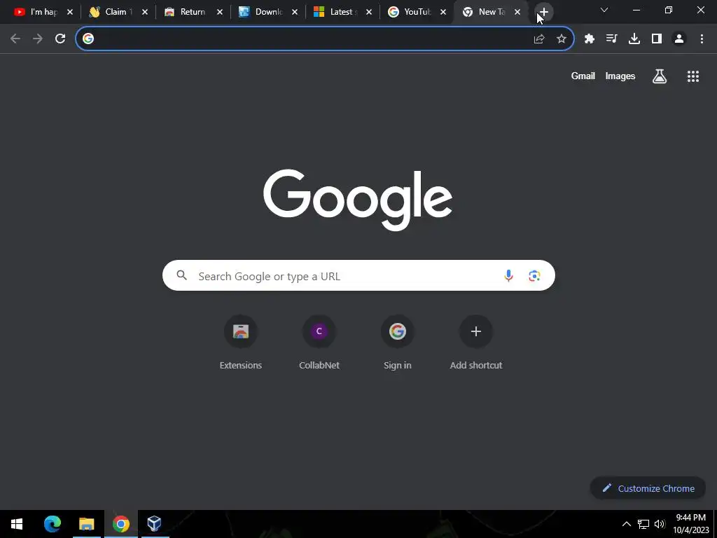Close the Latest Microsoft tab
The image size is (717, 538).
click(369, 12)
